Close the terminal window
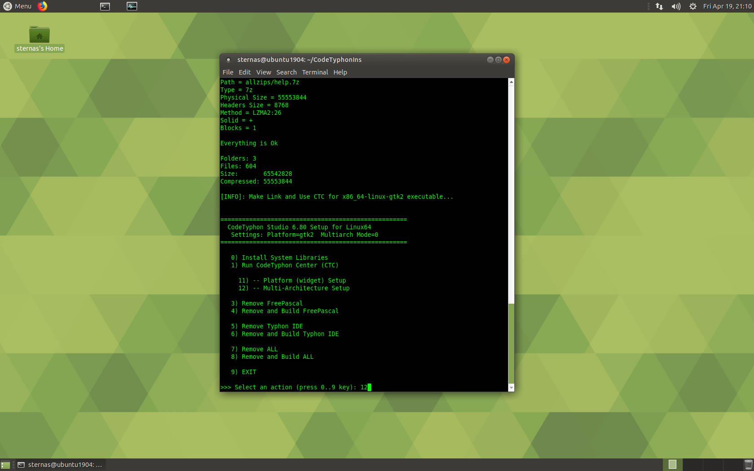The image size is (754, 471). (x=506, y=60)
